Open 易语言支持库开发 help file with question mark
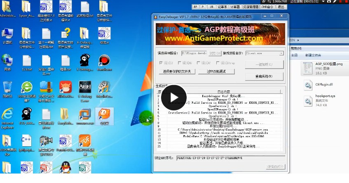The width and height of the screenshot is (349, 183). coord(66,38)
